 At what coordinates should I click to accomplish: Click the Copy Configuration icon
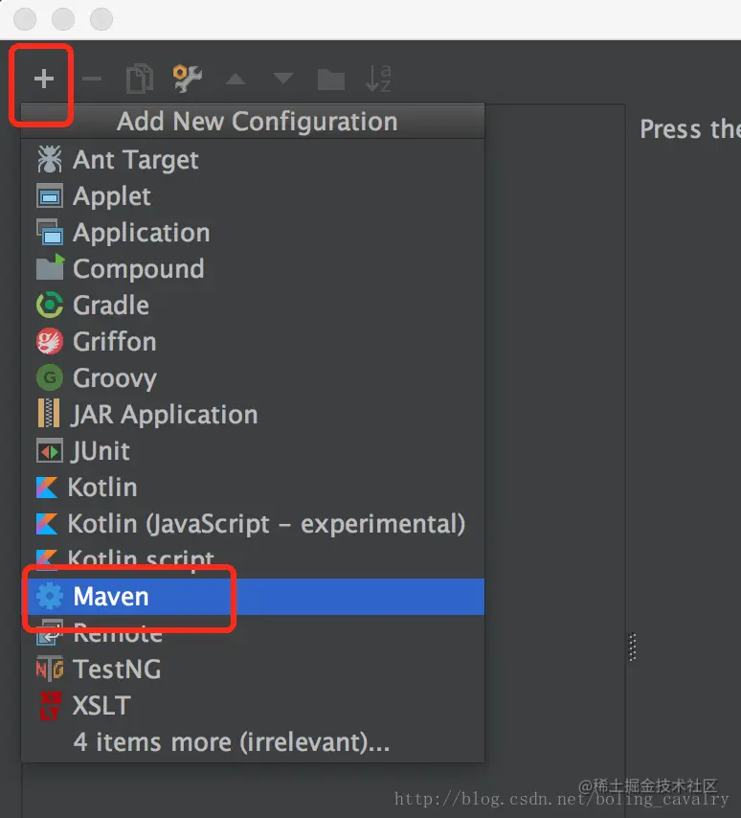tap(140, 80)
